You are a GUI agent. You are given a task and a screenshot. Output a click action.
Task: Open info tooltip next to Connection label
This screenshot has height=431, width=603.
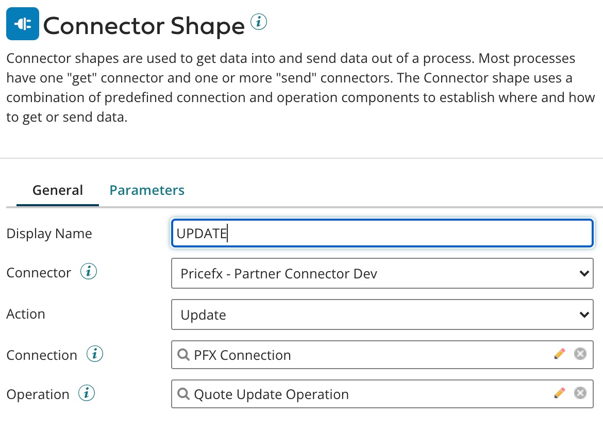coord(95,355)
